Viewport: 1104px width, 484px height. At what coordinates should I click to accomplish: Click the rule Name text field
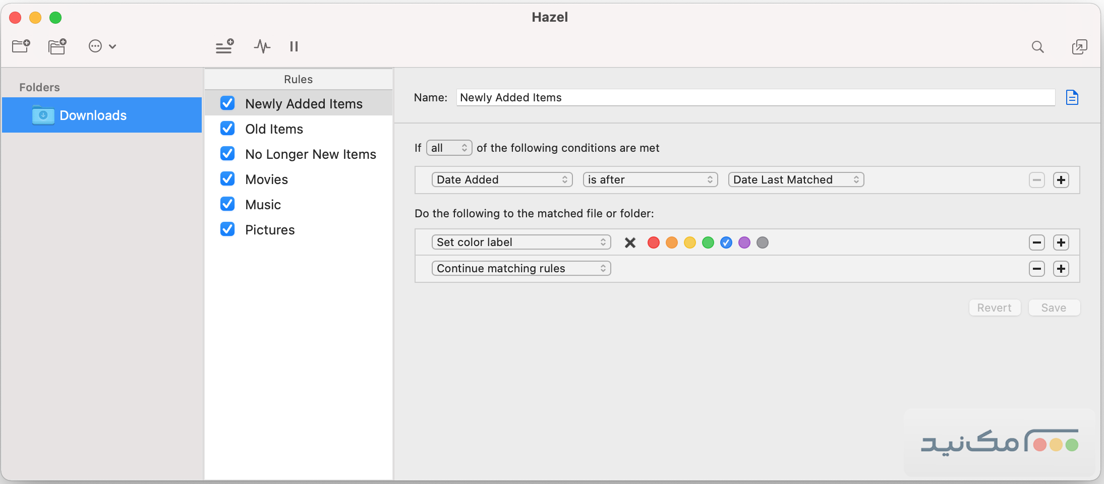[755, 98]
